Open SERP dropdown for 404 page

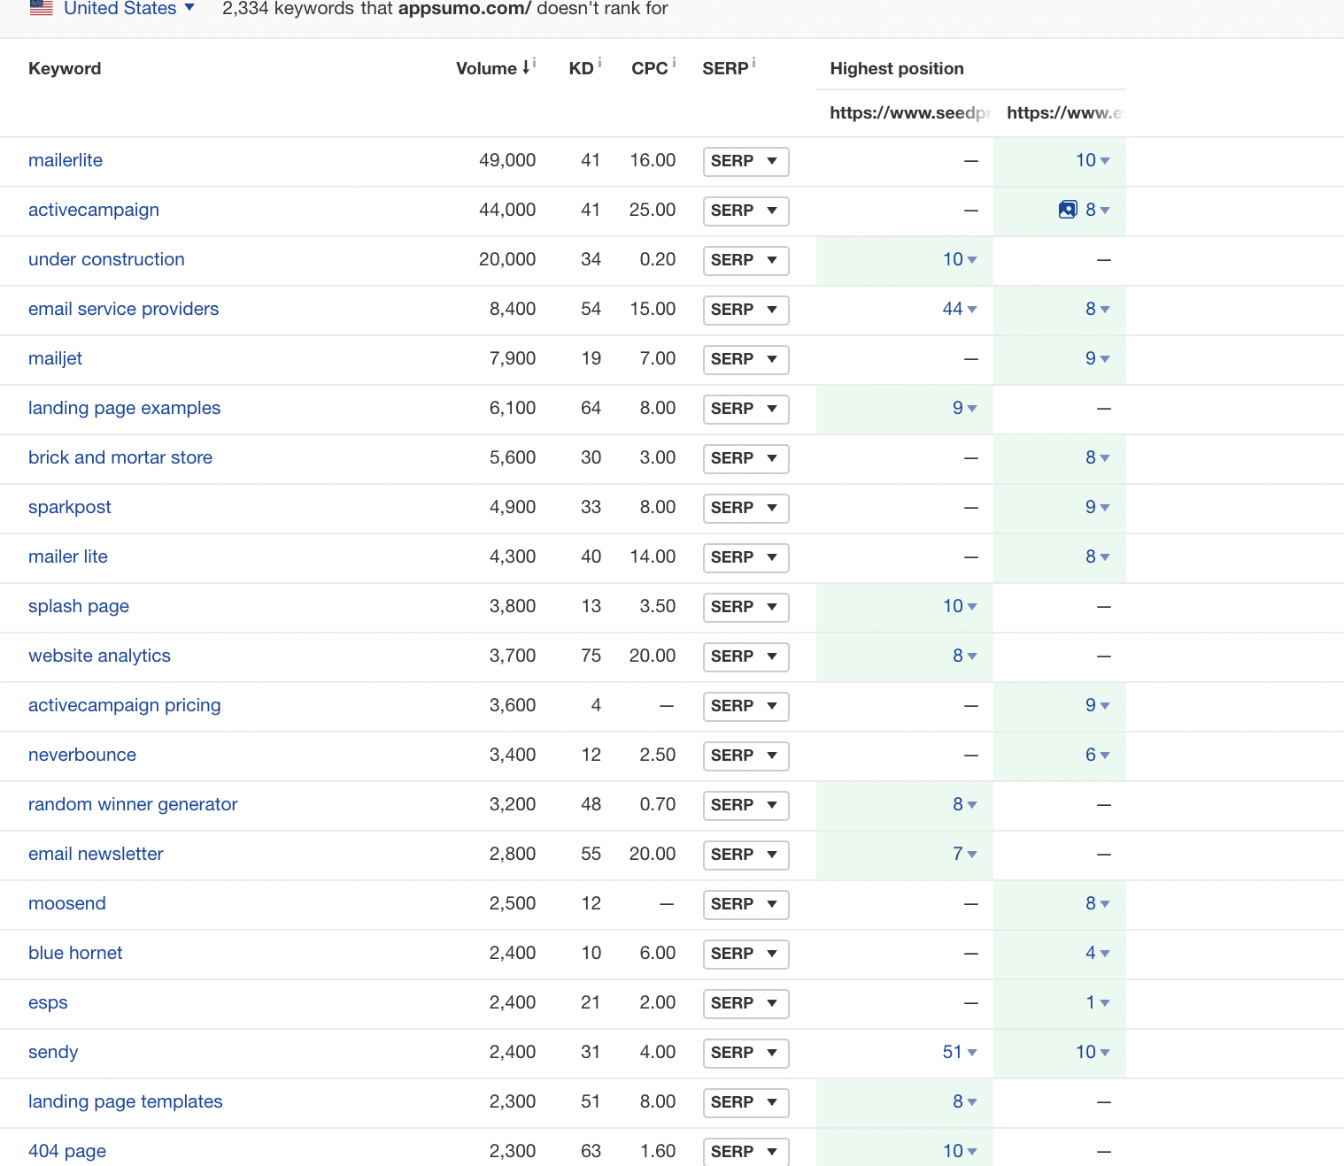coord(745,1152)
